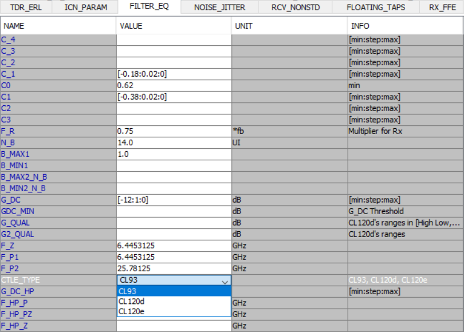Screen dimensions: 464x332
Task: Edit the F_Z value 6.4453125
Action: tap(174, 246)
